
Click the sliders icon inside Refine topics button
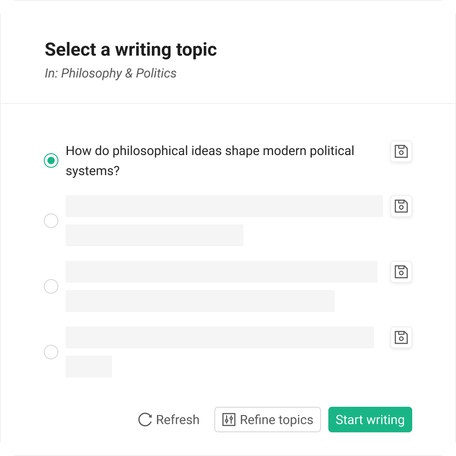[x=228, y=420]
